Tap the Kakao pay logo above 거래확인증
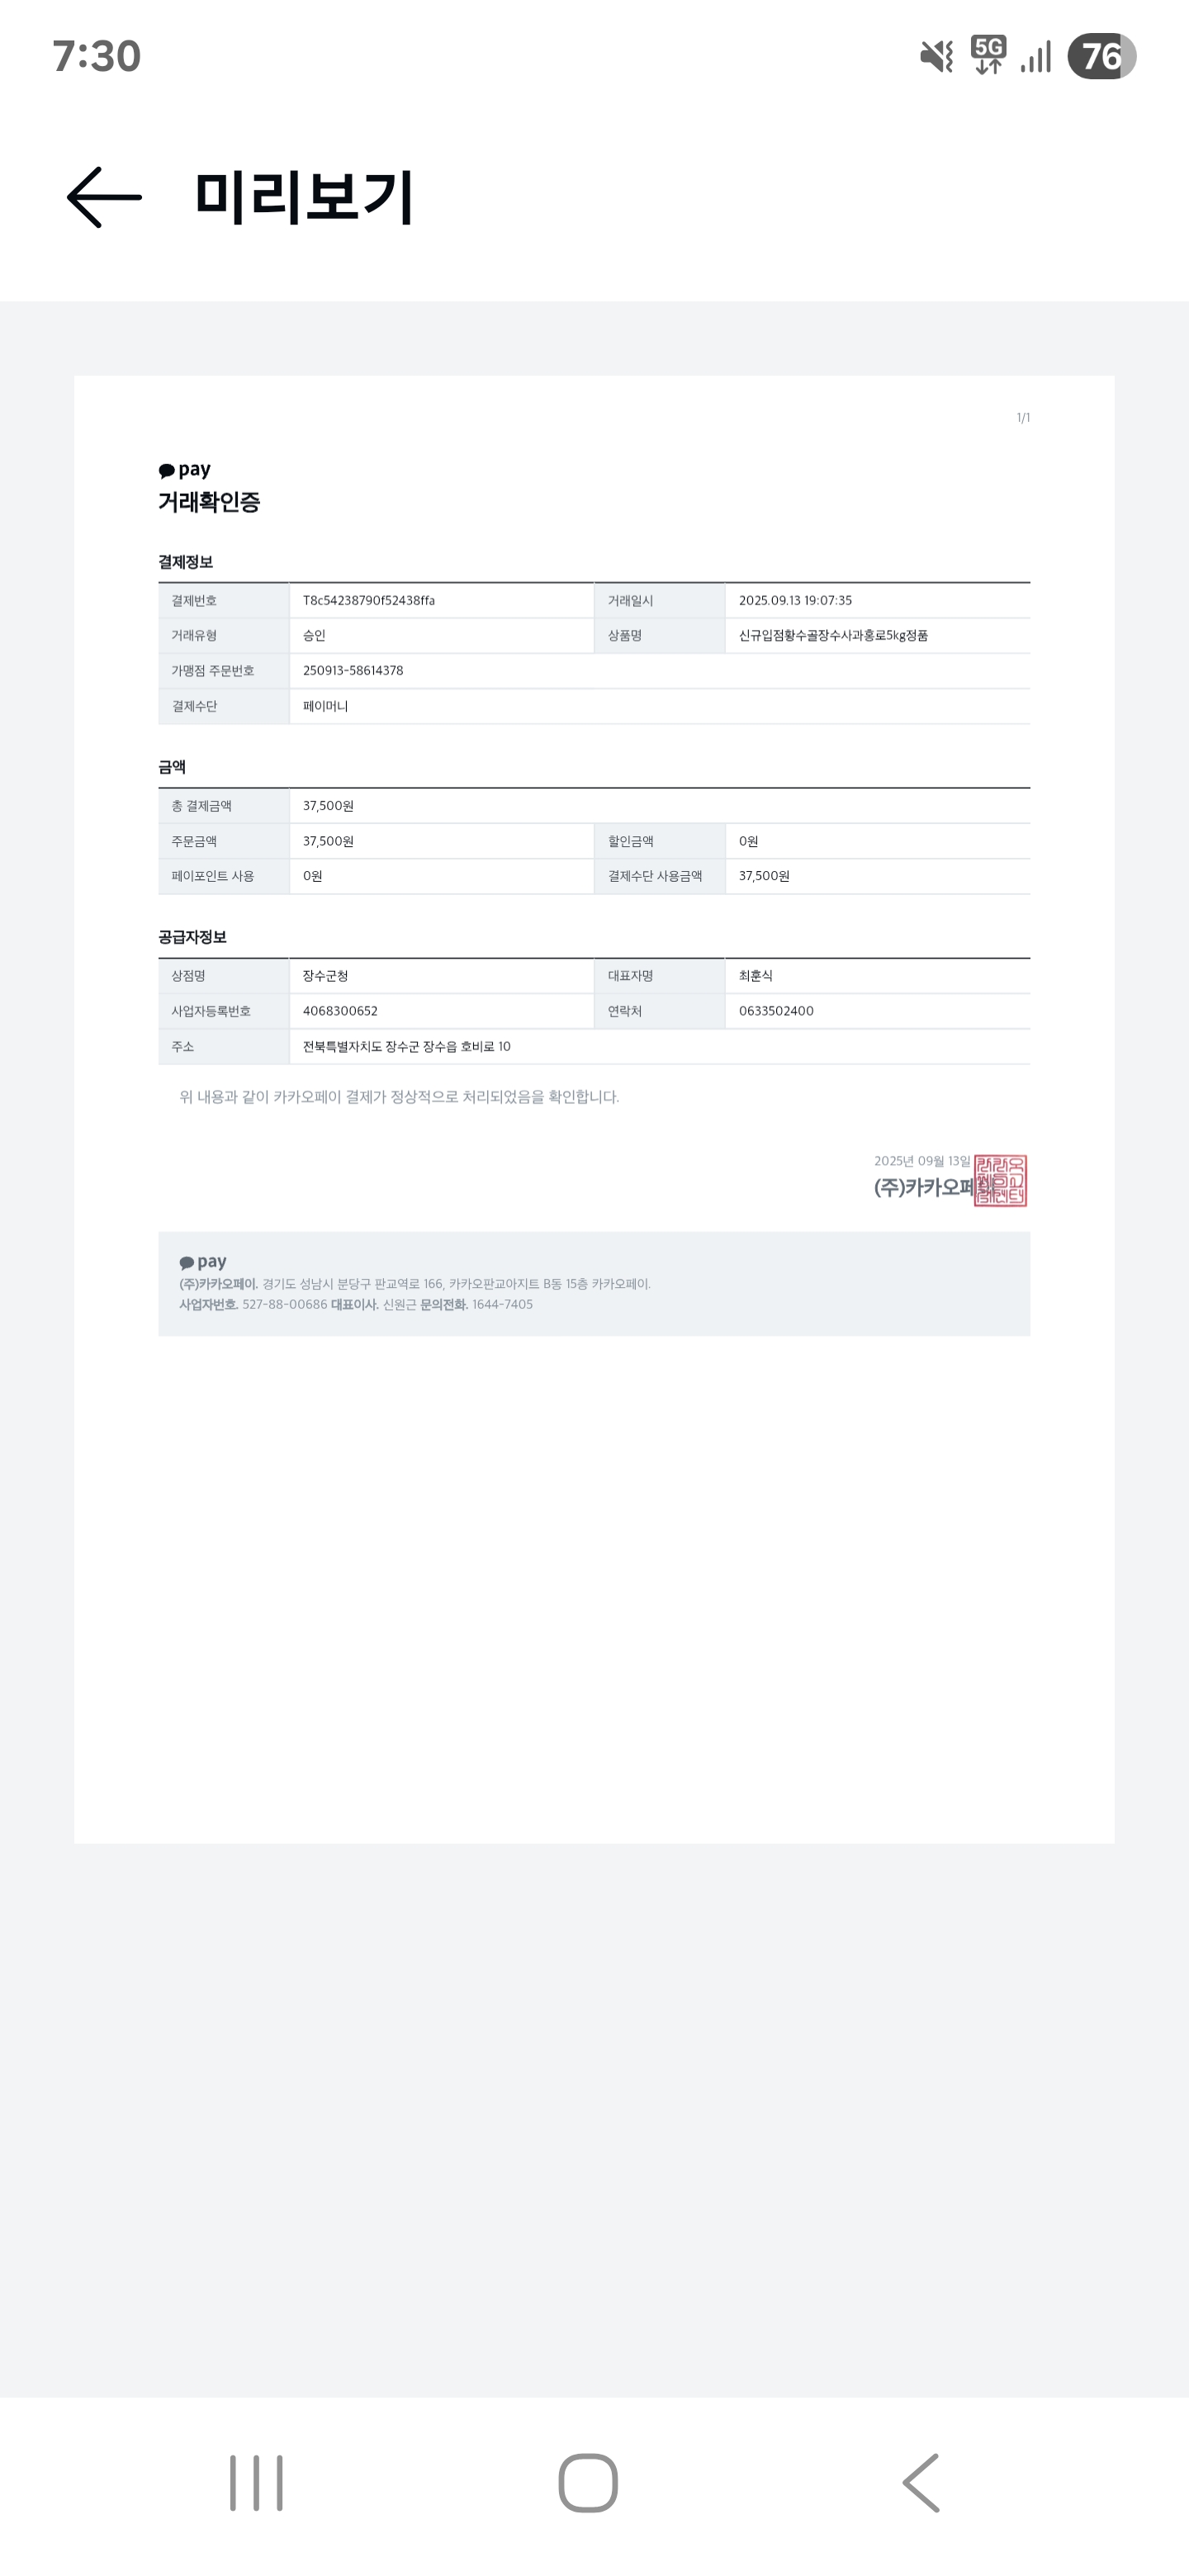The height and width of the screenshot is (2576, 1189). 185,470
